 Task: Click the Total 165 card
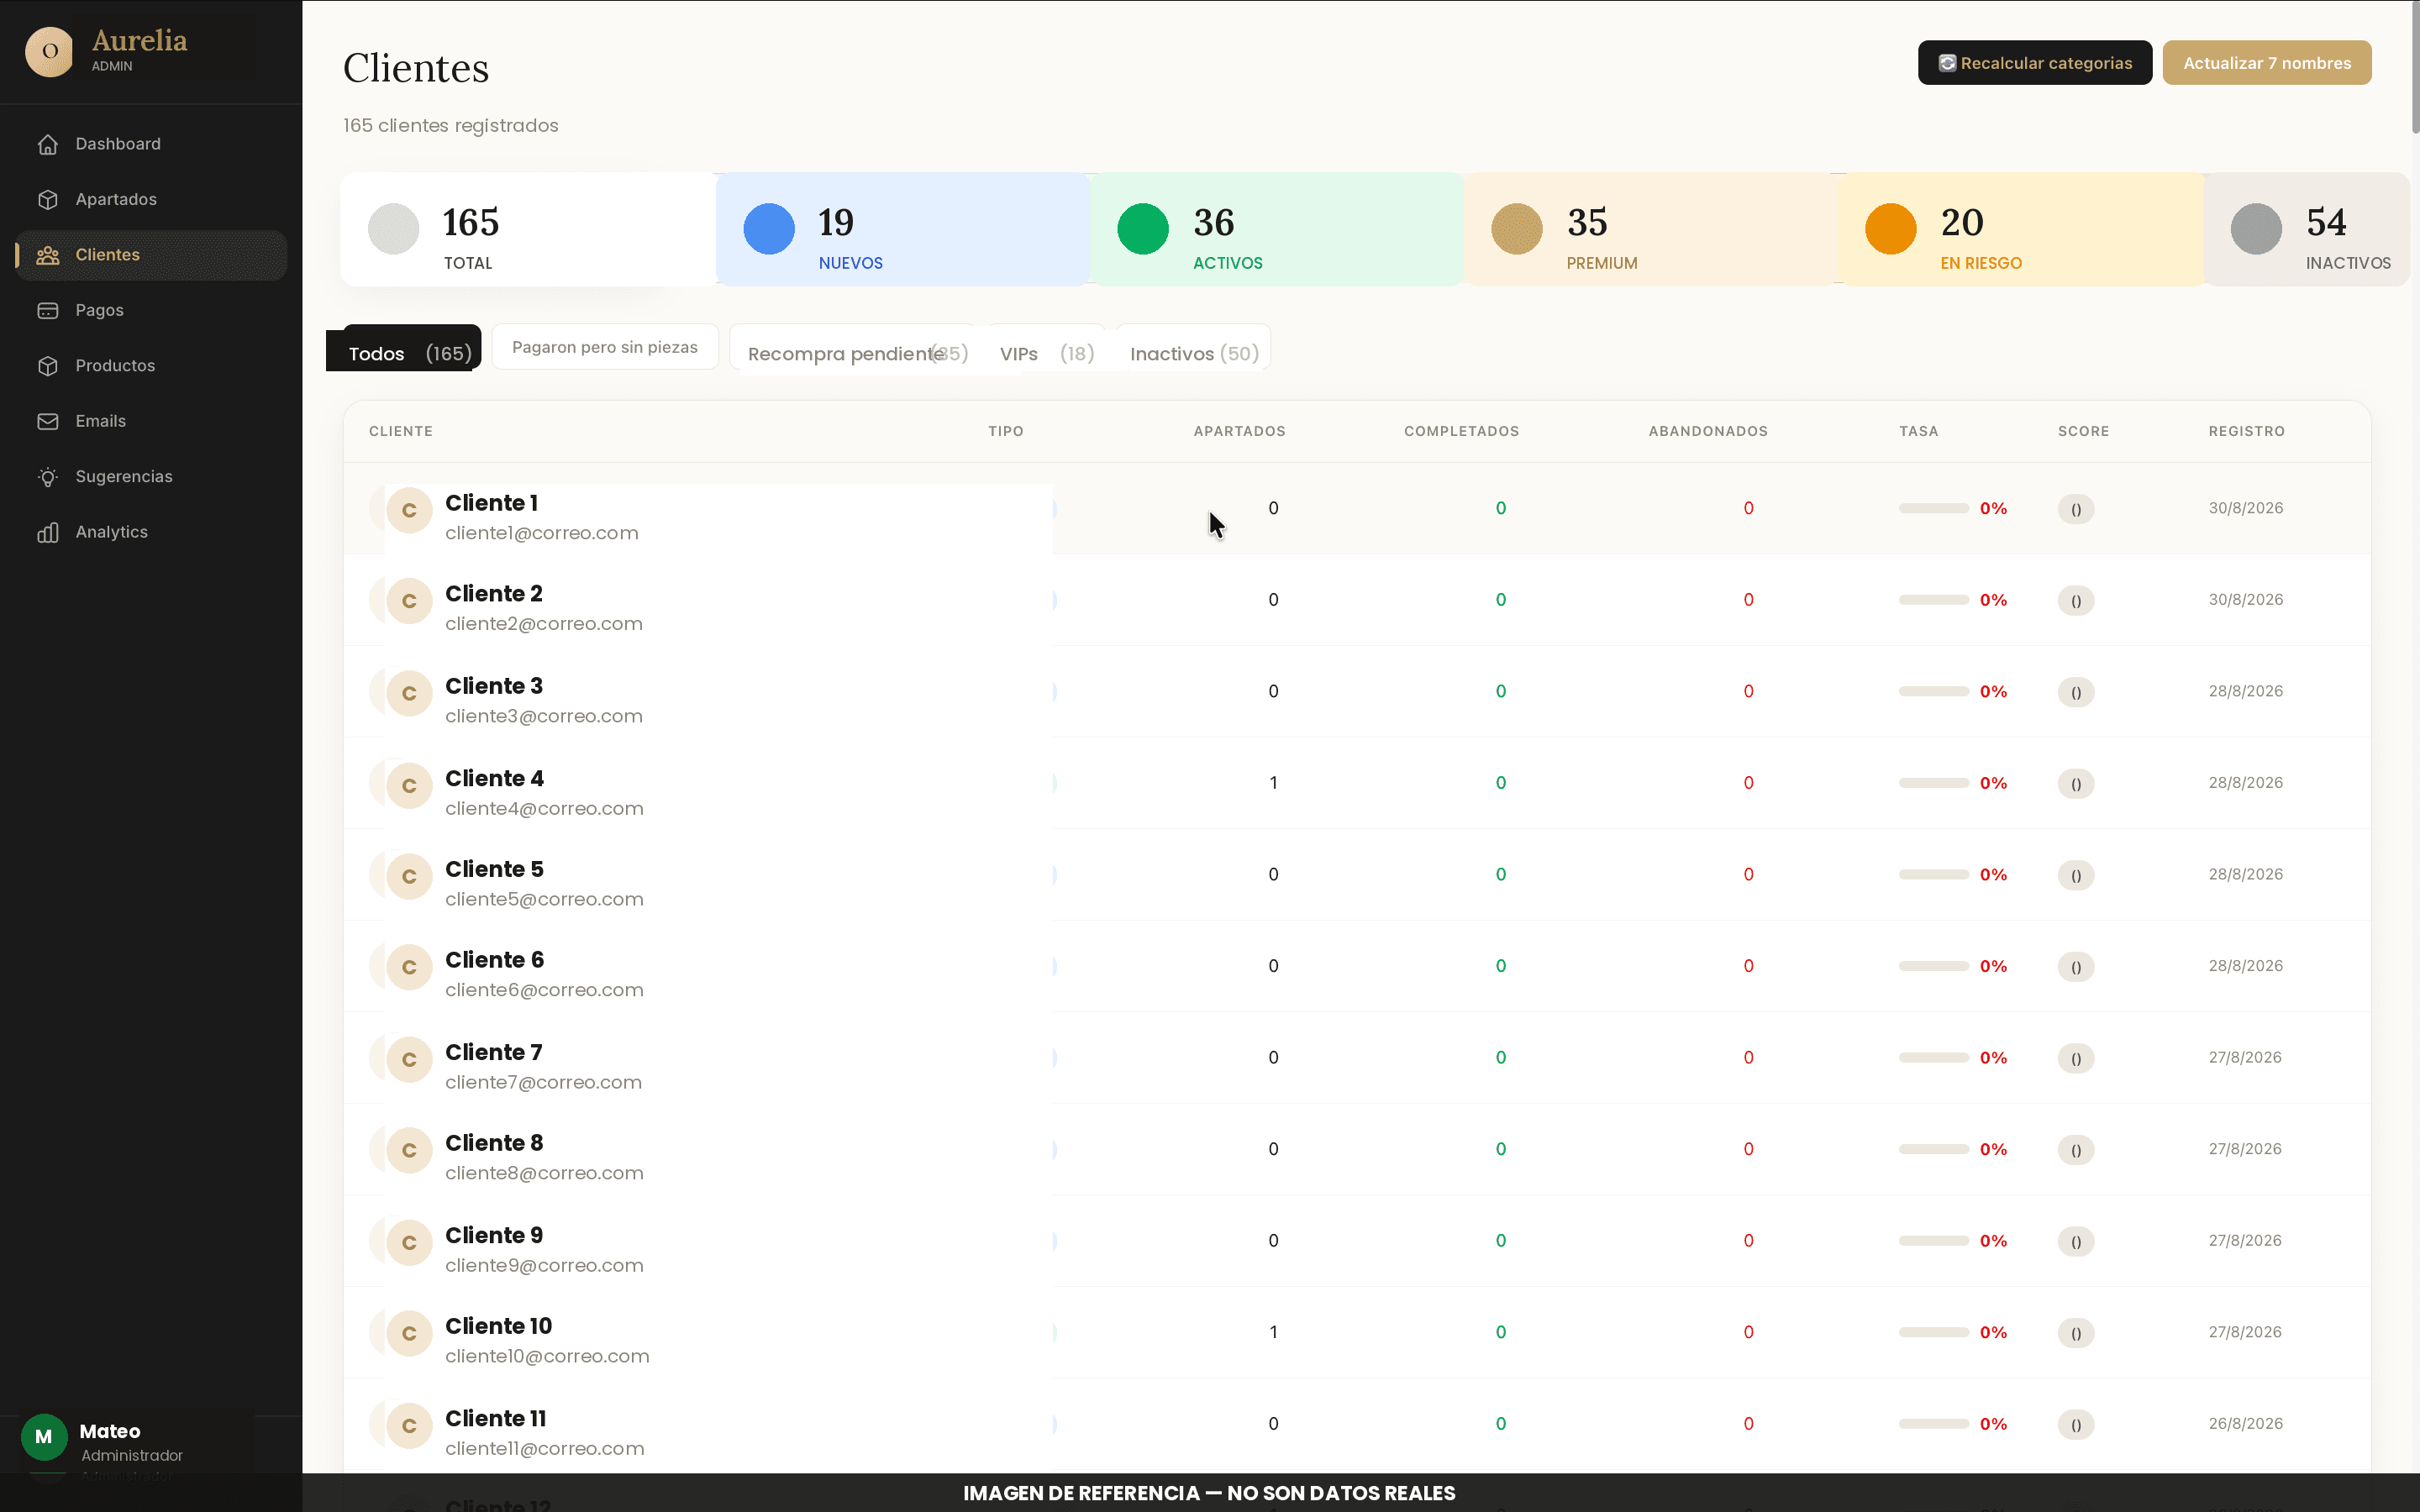(528, 230)
